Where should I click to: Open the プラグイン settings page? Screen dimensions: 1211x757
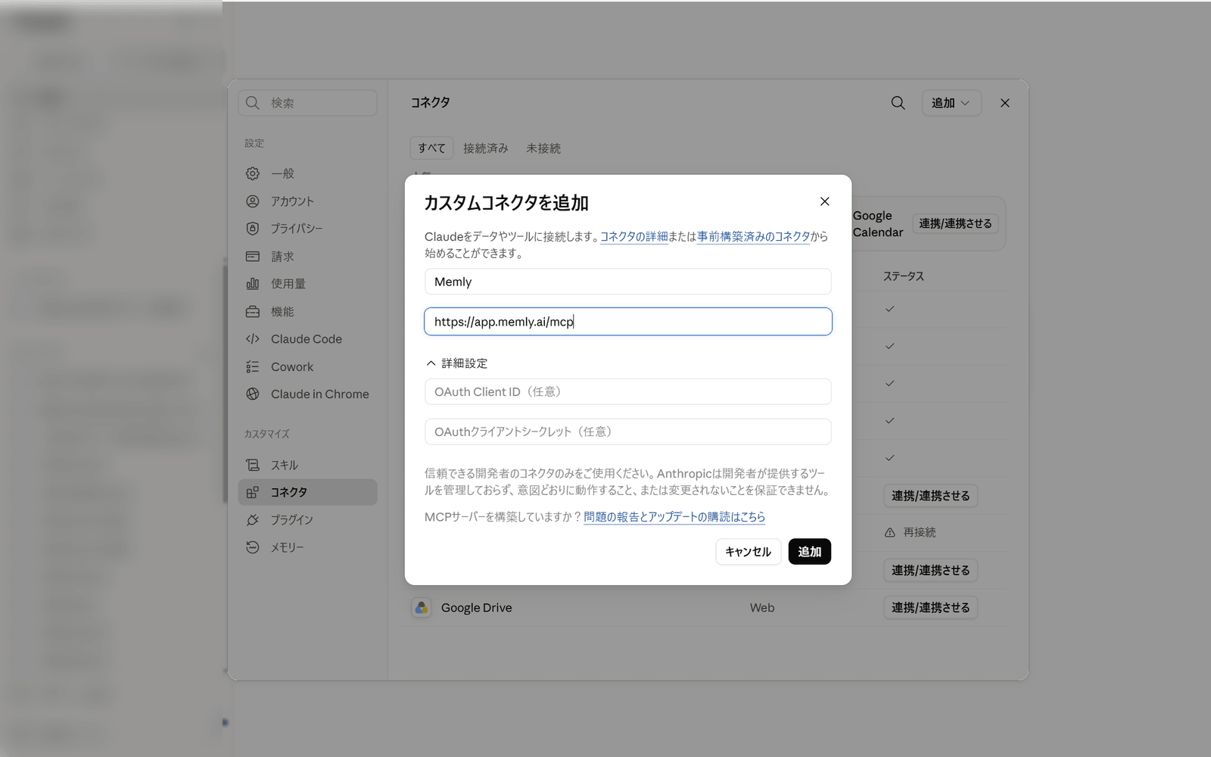click(307, 520)
